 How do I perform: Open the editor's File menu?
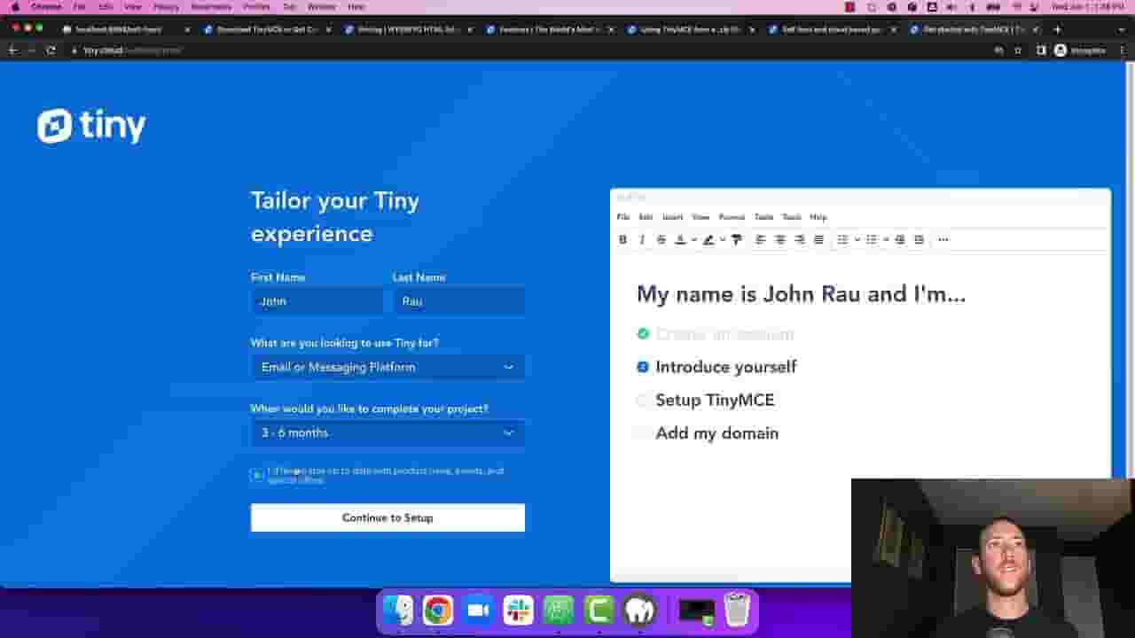(x=622, y=217)
